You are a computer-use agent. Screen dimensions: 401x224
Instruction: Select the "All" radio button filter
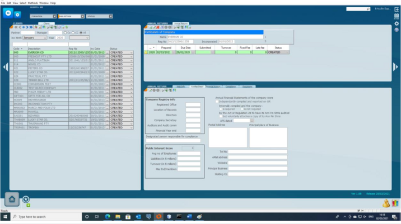(x=82, y=32)
